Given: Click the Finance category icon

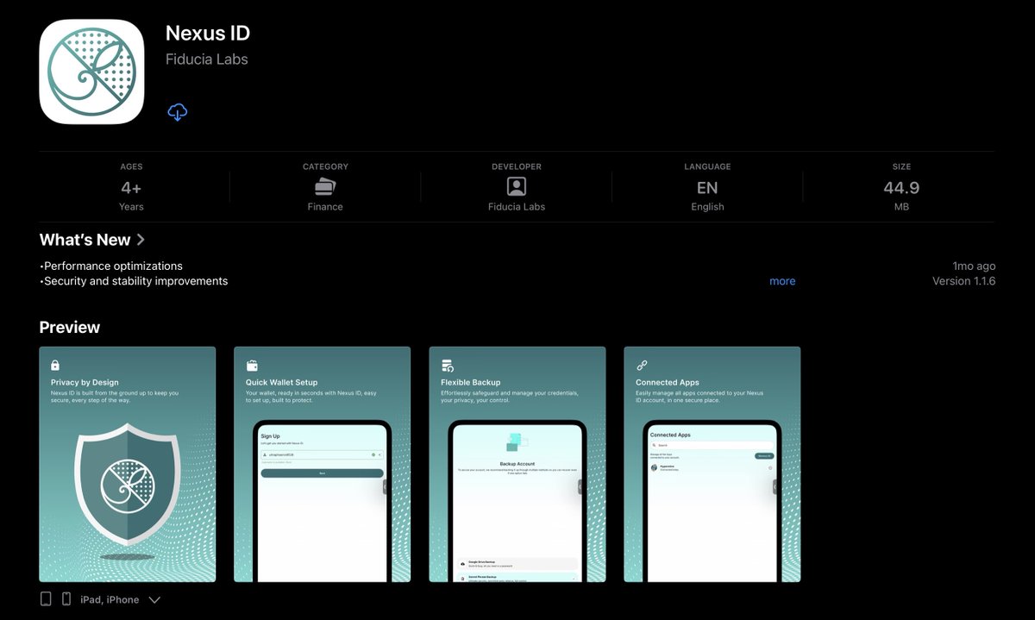Looking at the screenshot, I should coord(325,186).
